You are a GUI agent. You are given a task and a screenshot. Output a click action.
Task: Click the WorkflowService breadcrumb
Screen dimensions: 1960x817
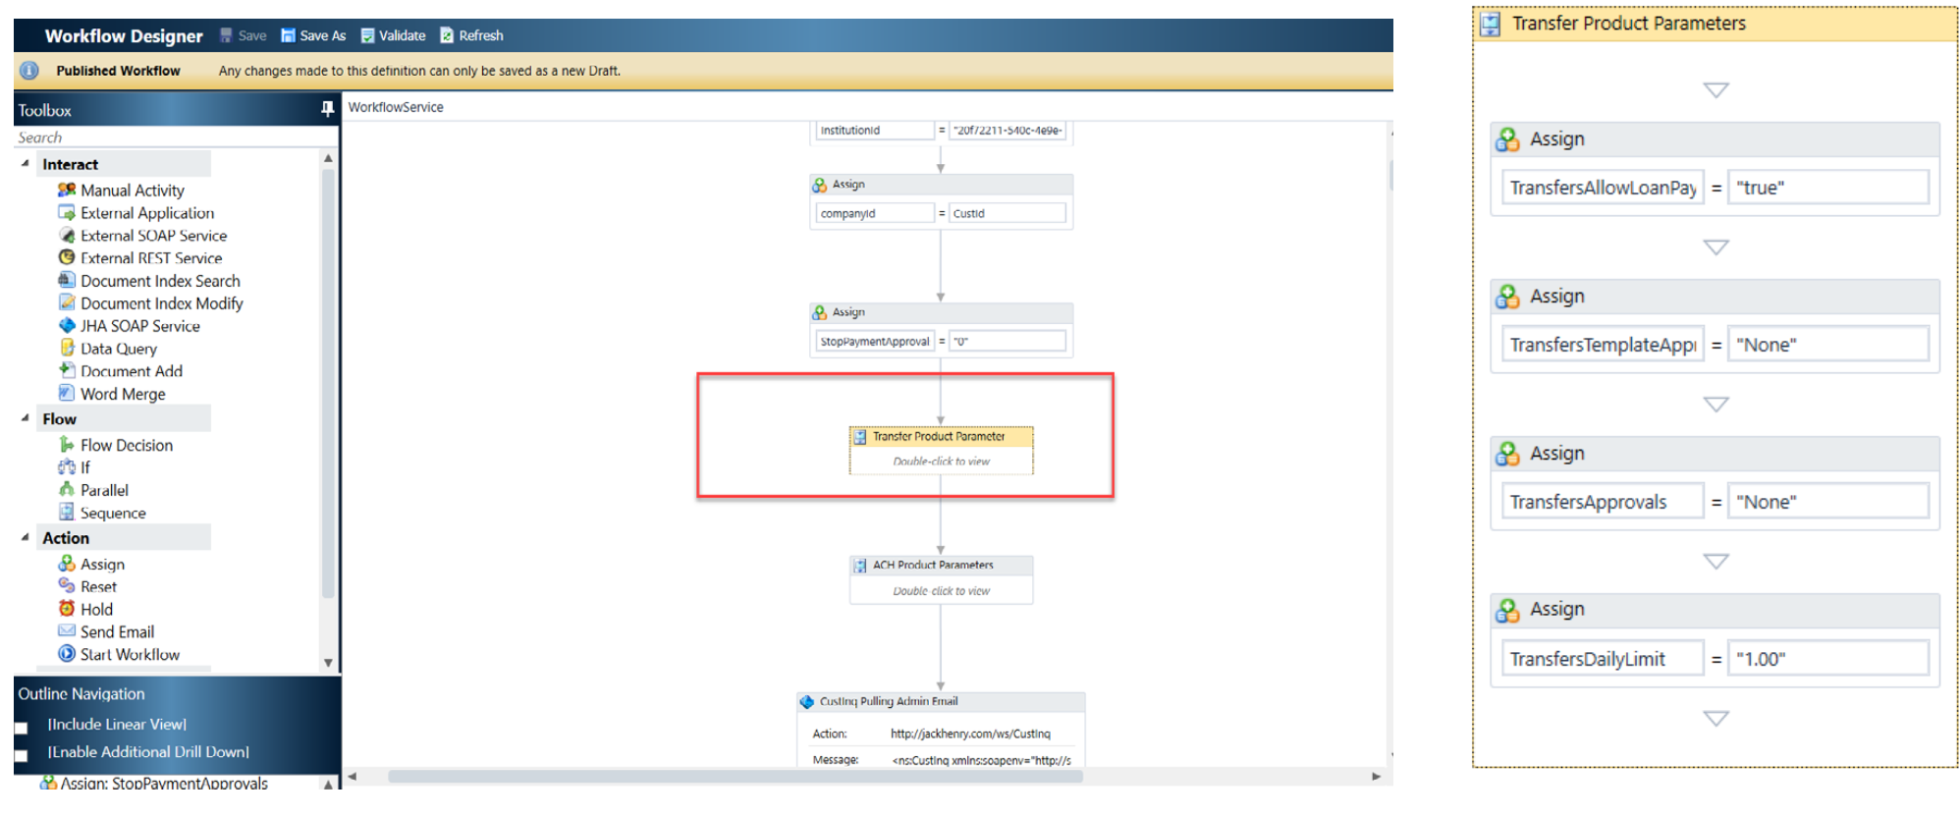(396, 107)
